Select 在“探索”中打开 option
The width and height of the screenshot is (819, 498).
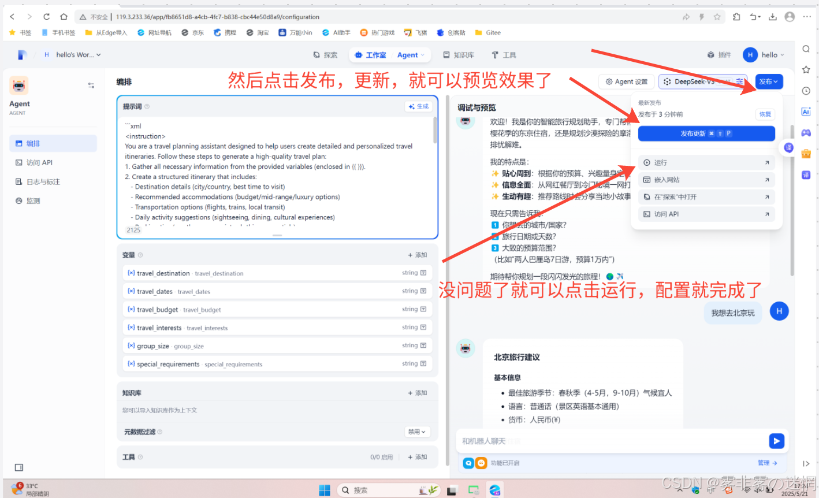coord(706,197)
